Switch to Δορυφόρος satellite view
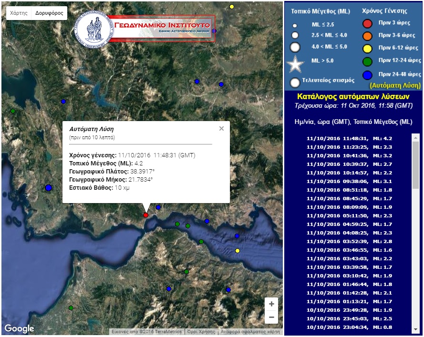This screenshot has height=337, width=424. point(49,13)
